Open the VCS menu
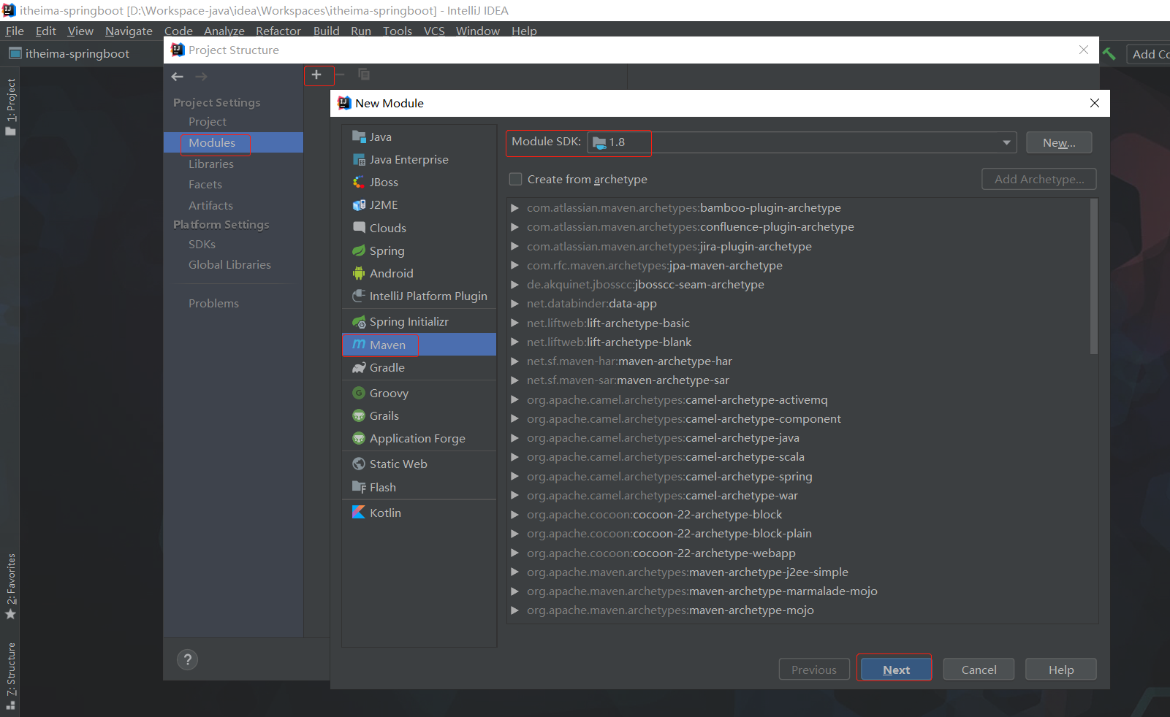This screenshot has width=1170, height=717. click(434, 31)
